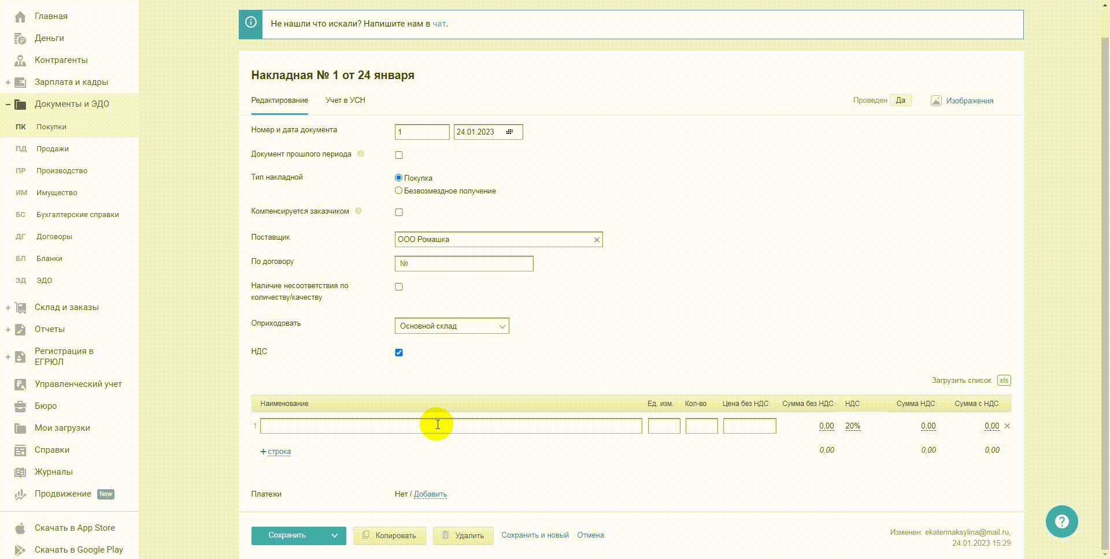Toggle Наличие несоответствия checkbox
Viewport: 1110px width, 559px height.
tap(399, 287)
